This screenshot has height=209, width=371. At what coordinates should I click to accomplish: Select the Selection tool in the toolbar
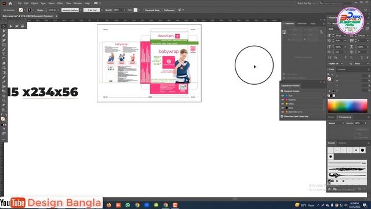click(4, 26)
